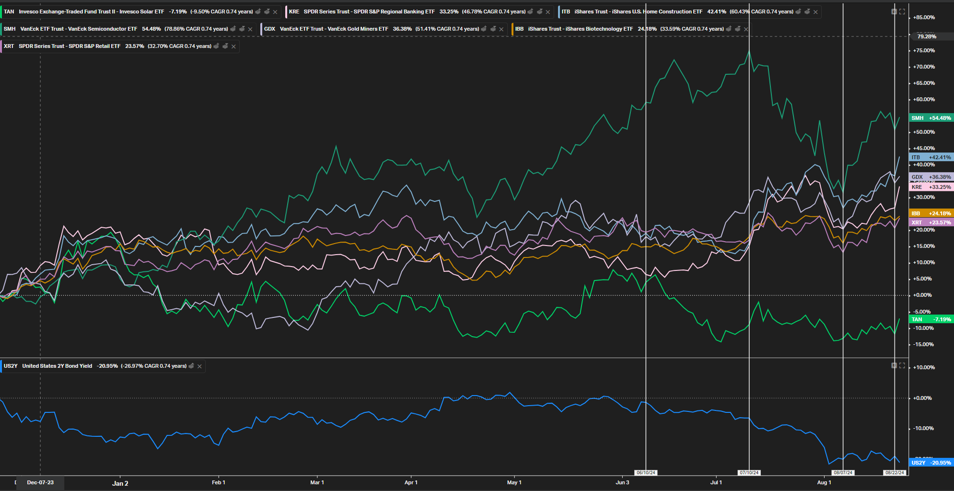Viewport: 954px width, 491px height.
Task: Maximize the US2Y bond yield pane
Action: pyautogui.click(x=902, y=365)
